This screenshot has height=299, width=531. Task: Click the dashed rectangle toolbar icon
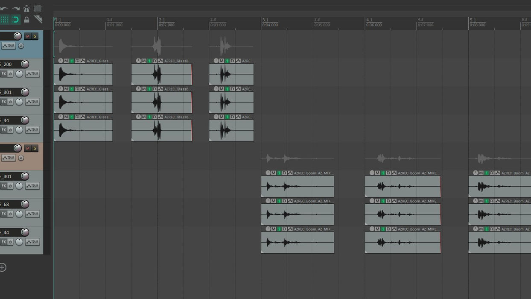38,9
